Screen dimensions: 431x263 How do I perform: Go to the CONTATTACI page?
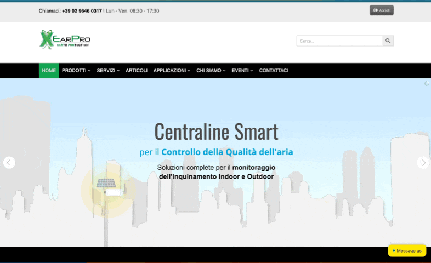coord(274,71)
